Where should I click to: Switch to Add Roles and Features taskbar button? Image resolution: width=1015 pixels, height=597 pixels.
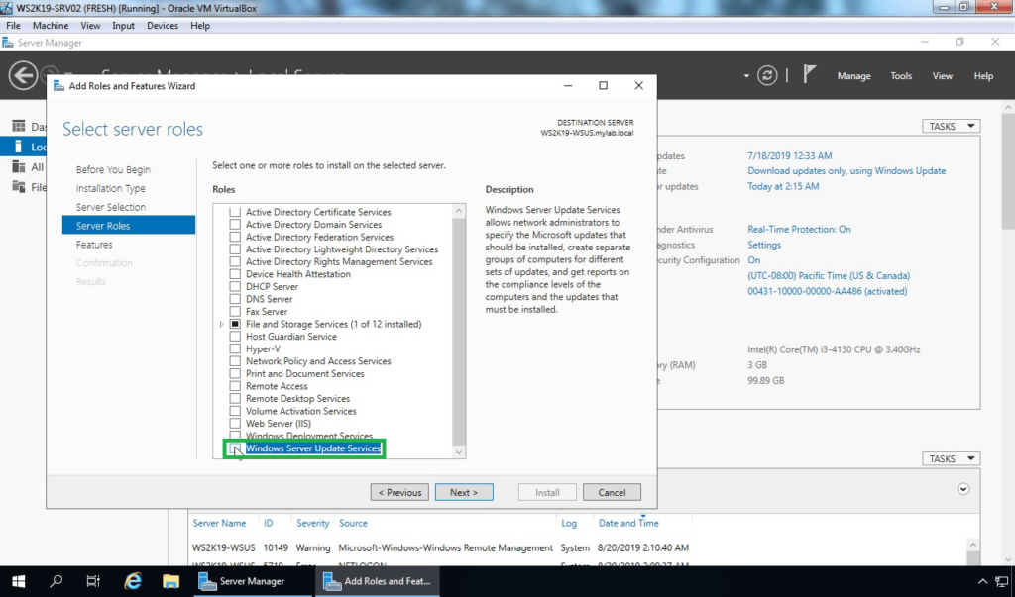[x=378, y=581]
